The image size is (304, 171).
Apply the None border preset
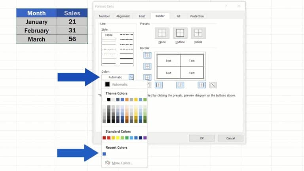pos(162,33)
